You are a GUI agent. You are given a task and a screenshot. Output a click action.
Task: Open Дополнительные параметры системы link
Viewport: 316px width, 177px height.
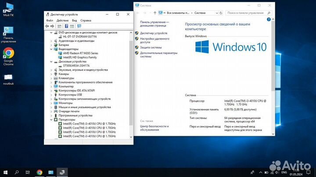click(x=158, y=55)
